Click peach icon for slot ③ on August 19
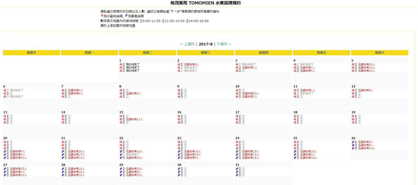The width and height of the screenshot is (418, 185). [353, 123]
